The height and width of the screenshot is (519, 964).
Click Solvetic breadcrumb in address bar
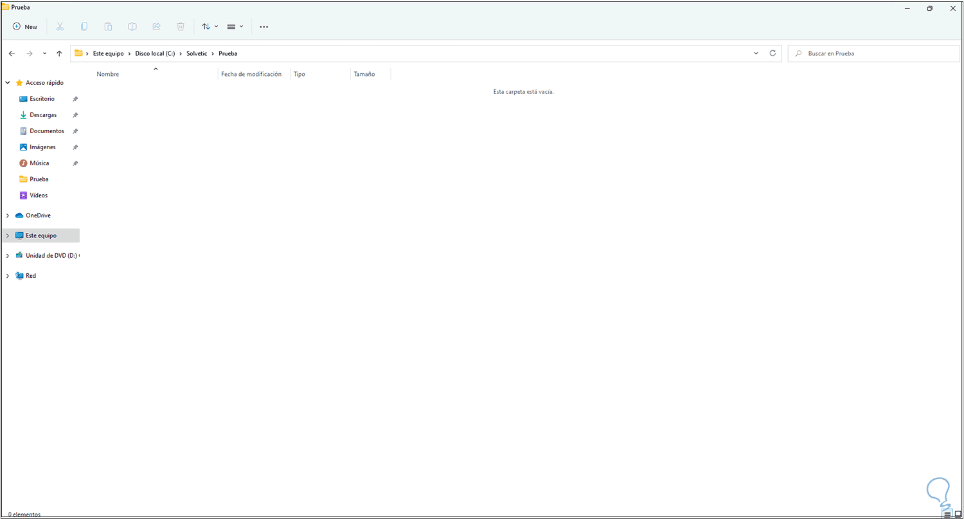pyautogui.click(x=197, y=53)
